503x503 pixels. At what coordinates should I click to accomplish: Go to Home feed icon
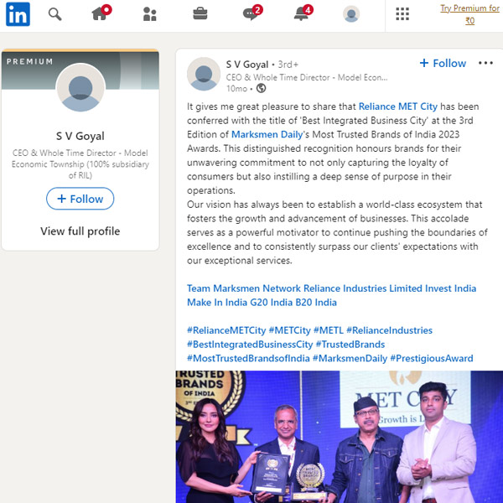(x=101, y=13)
